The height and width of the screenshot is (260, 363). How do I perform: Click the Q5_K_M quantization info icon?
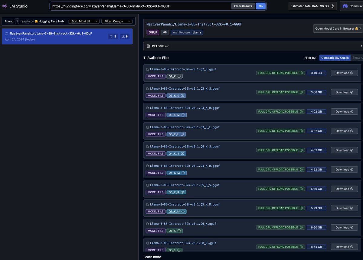183,212
